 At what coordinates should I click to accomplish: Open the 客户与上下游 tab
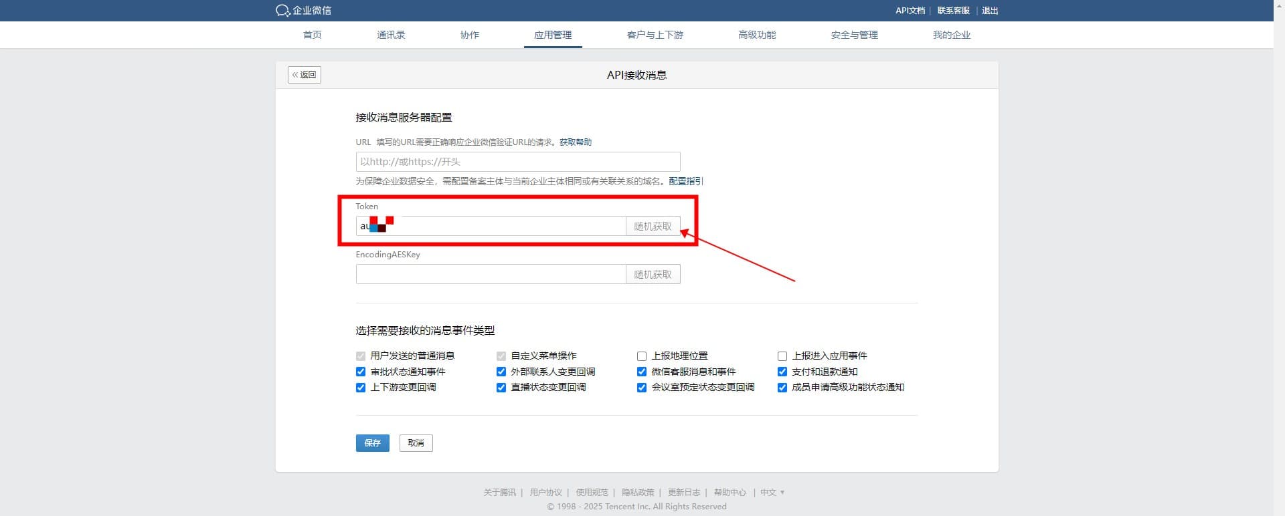tap(655, 35)
